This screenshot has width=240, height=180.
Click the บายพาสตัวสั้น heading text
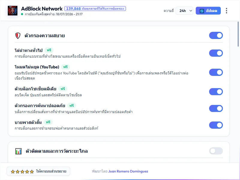(x=28, y=122)
